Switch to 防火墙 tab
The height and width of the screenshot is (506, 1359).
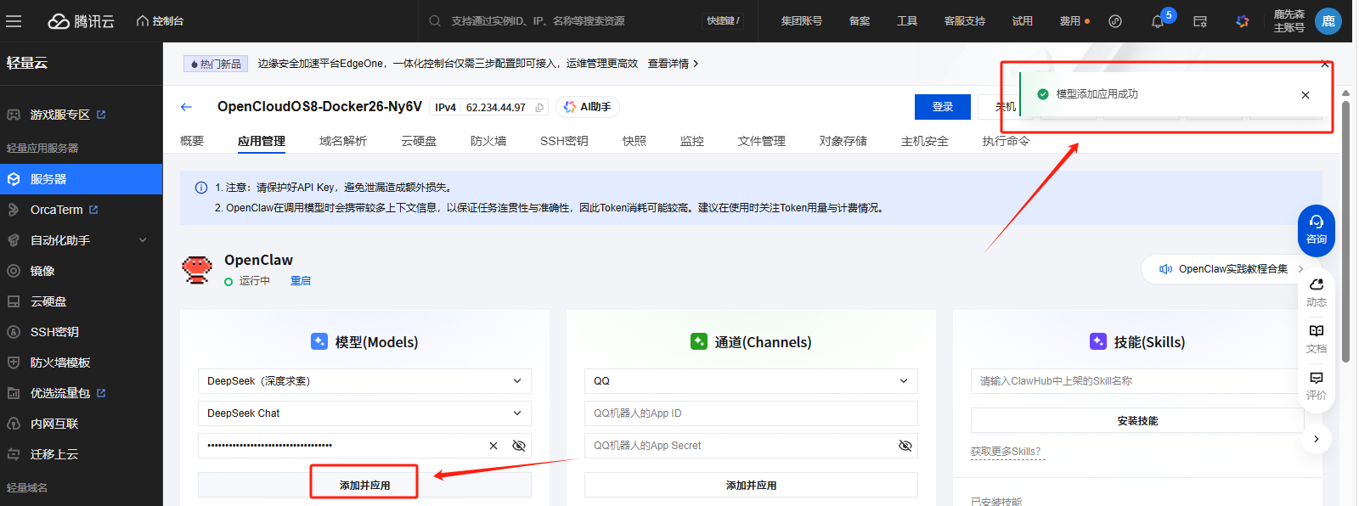(x=488, y=141)
